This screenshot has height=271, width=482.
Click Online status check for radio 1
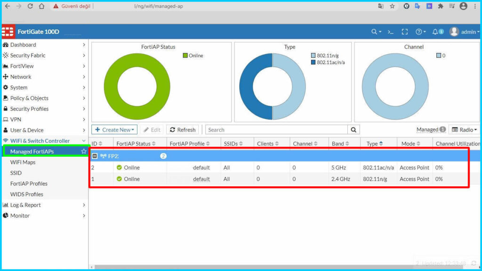pos(119,179)
